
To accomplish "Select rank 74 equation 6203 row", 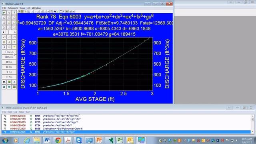I will coord(126,119).
